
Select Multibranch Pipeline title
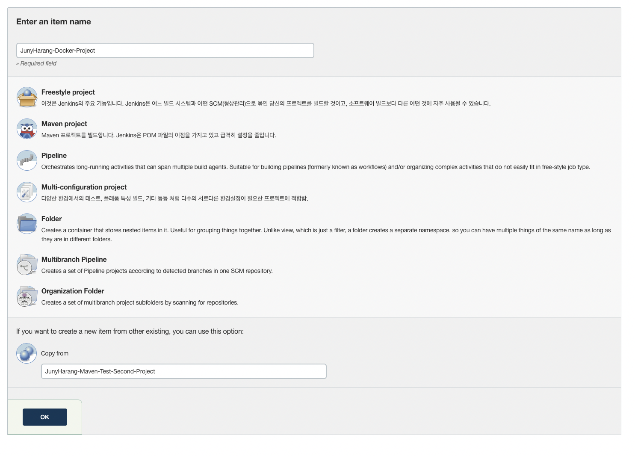click(x=74, y=259)
